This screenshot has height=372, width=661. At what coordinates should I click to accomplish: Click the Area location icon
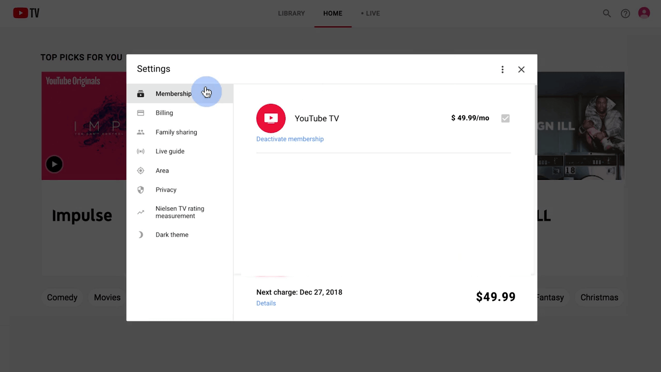point(140,171)
